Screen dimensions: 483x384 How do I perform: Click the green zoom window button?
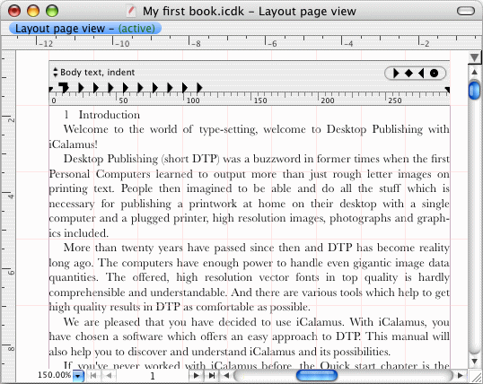point(52,11)
